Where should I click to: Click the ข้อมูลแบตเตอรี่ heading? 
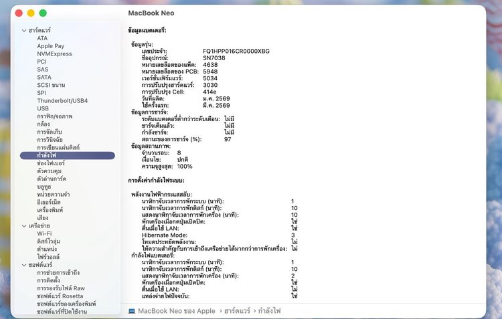click(147, 31)
